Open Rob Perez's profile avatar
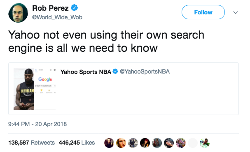 [x=18, y=13]
